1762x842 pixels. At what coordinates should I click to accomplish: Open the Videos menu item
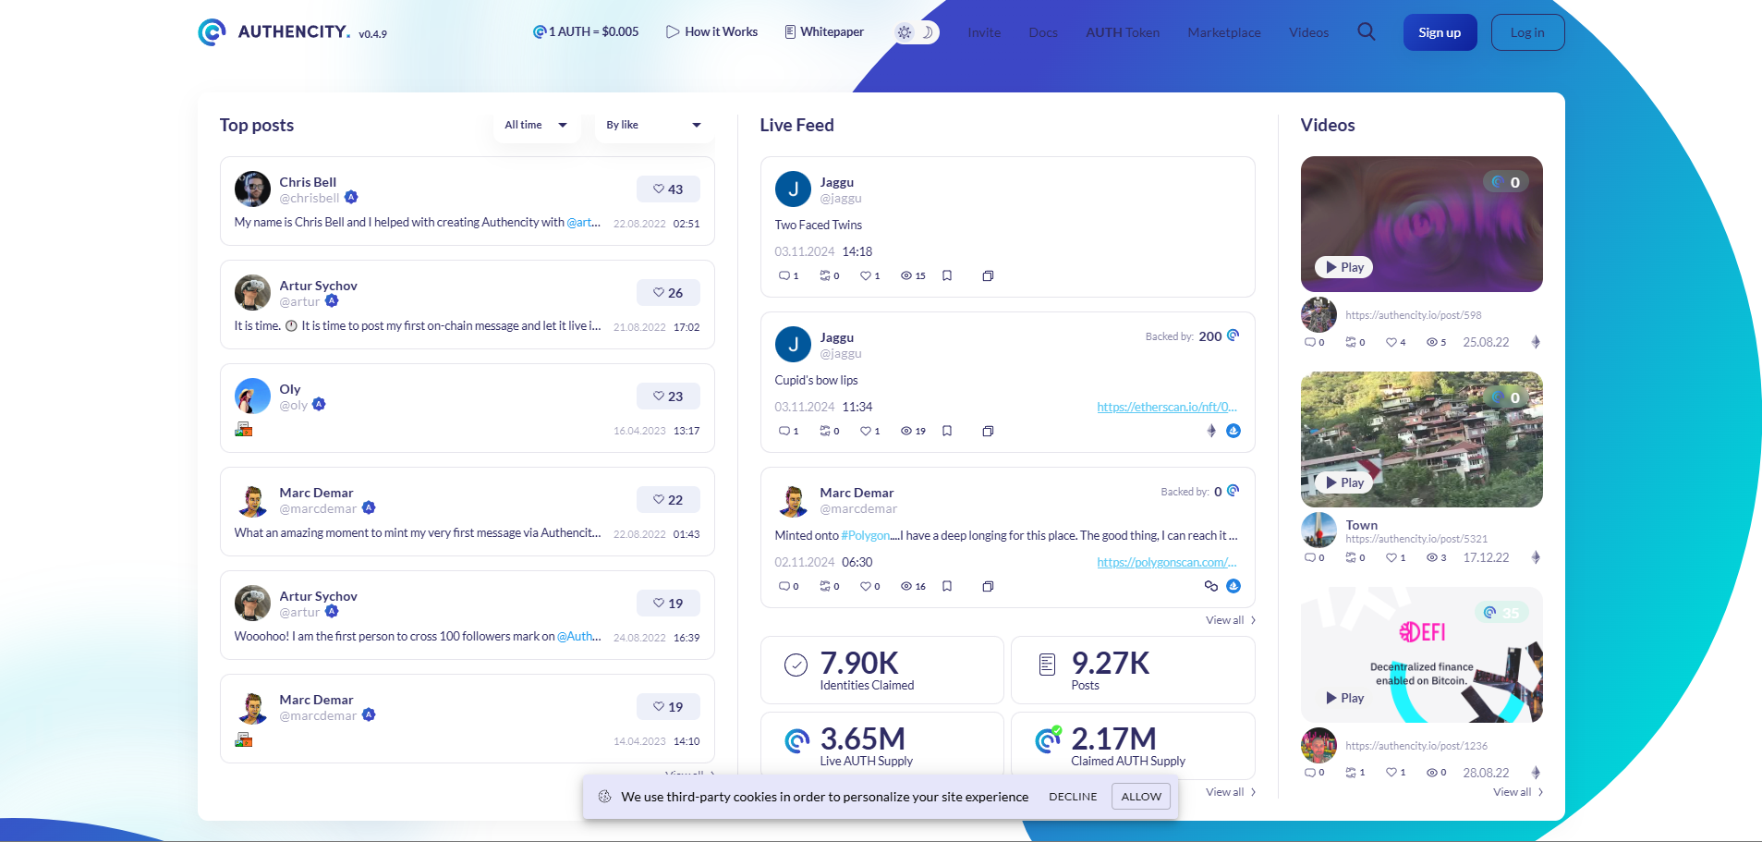(1308, 32)
